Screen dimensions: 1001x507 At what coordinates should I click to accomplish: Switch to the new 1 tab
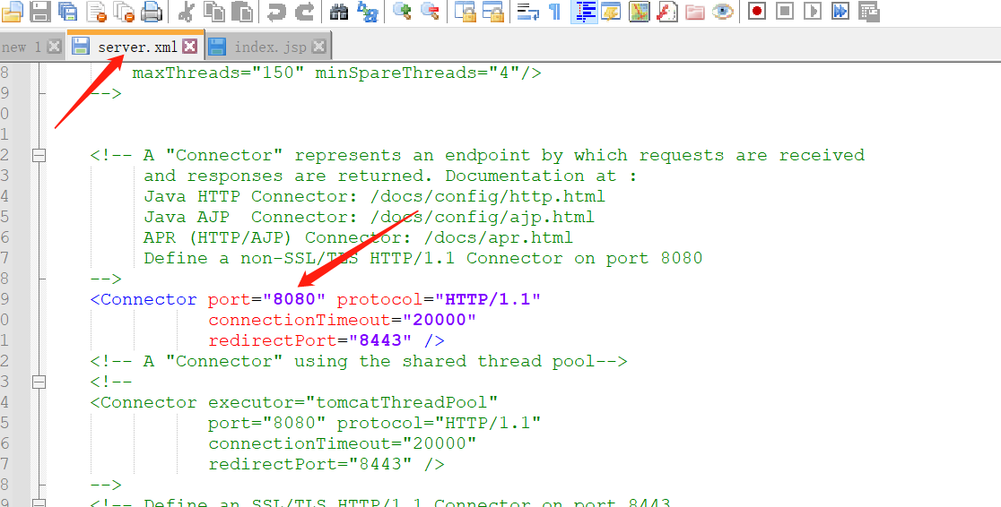point(21,47)
